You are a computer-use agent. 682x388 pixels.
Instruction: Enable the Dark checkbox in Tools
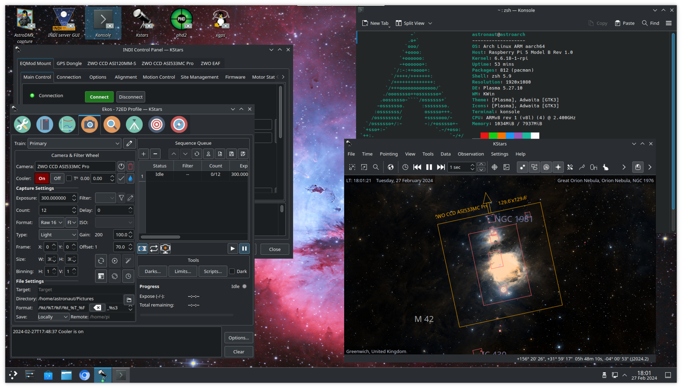click(x=232, y=271)
